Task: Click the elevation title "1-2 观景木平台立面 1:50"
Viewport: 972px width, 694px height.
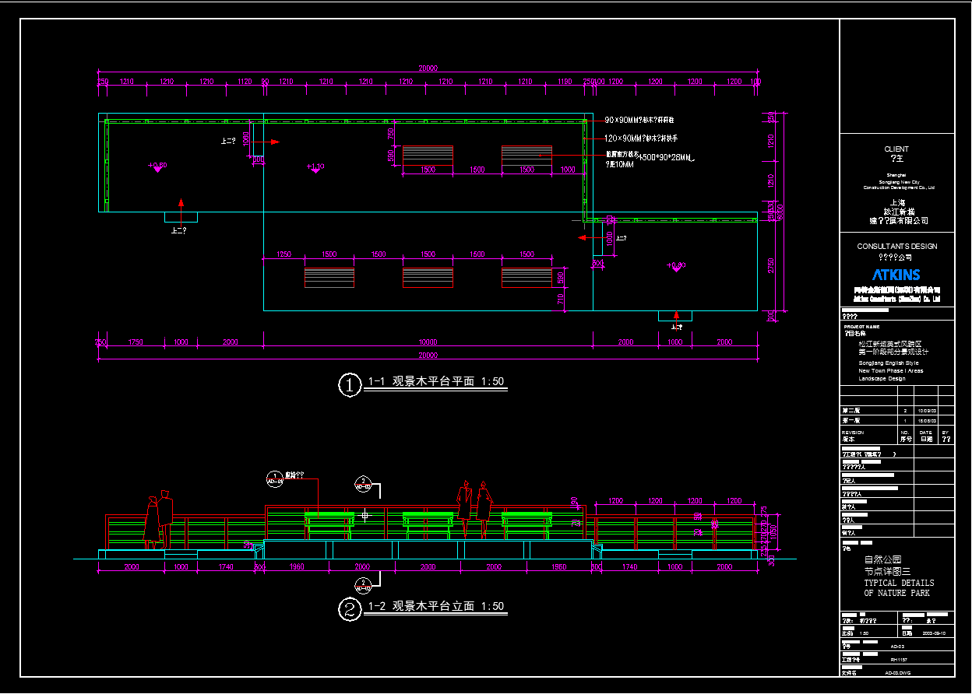Action: point(436,607)
